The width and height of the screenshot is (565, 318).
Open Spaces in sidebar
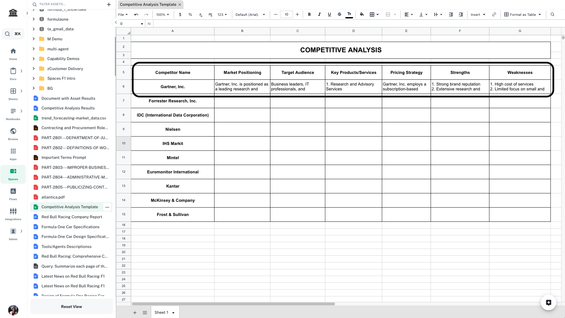[x=13, y=174]
